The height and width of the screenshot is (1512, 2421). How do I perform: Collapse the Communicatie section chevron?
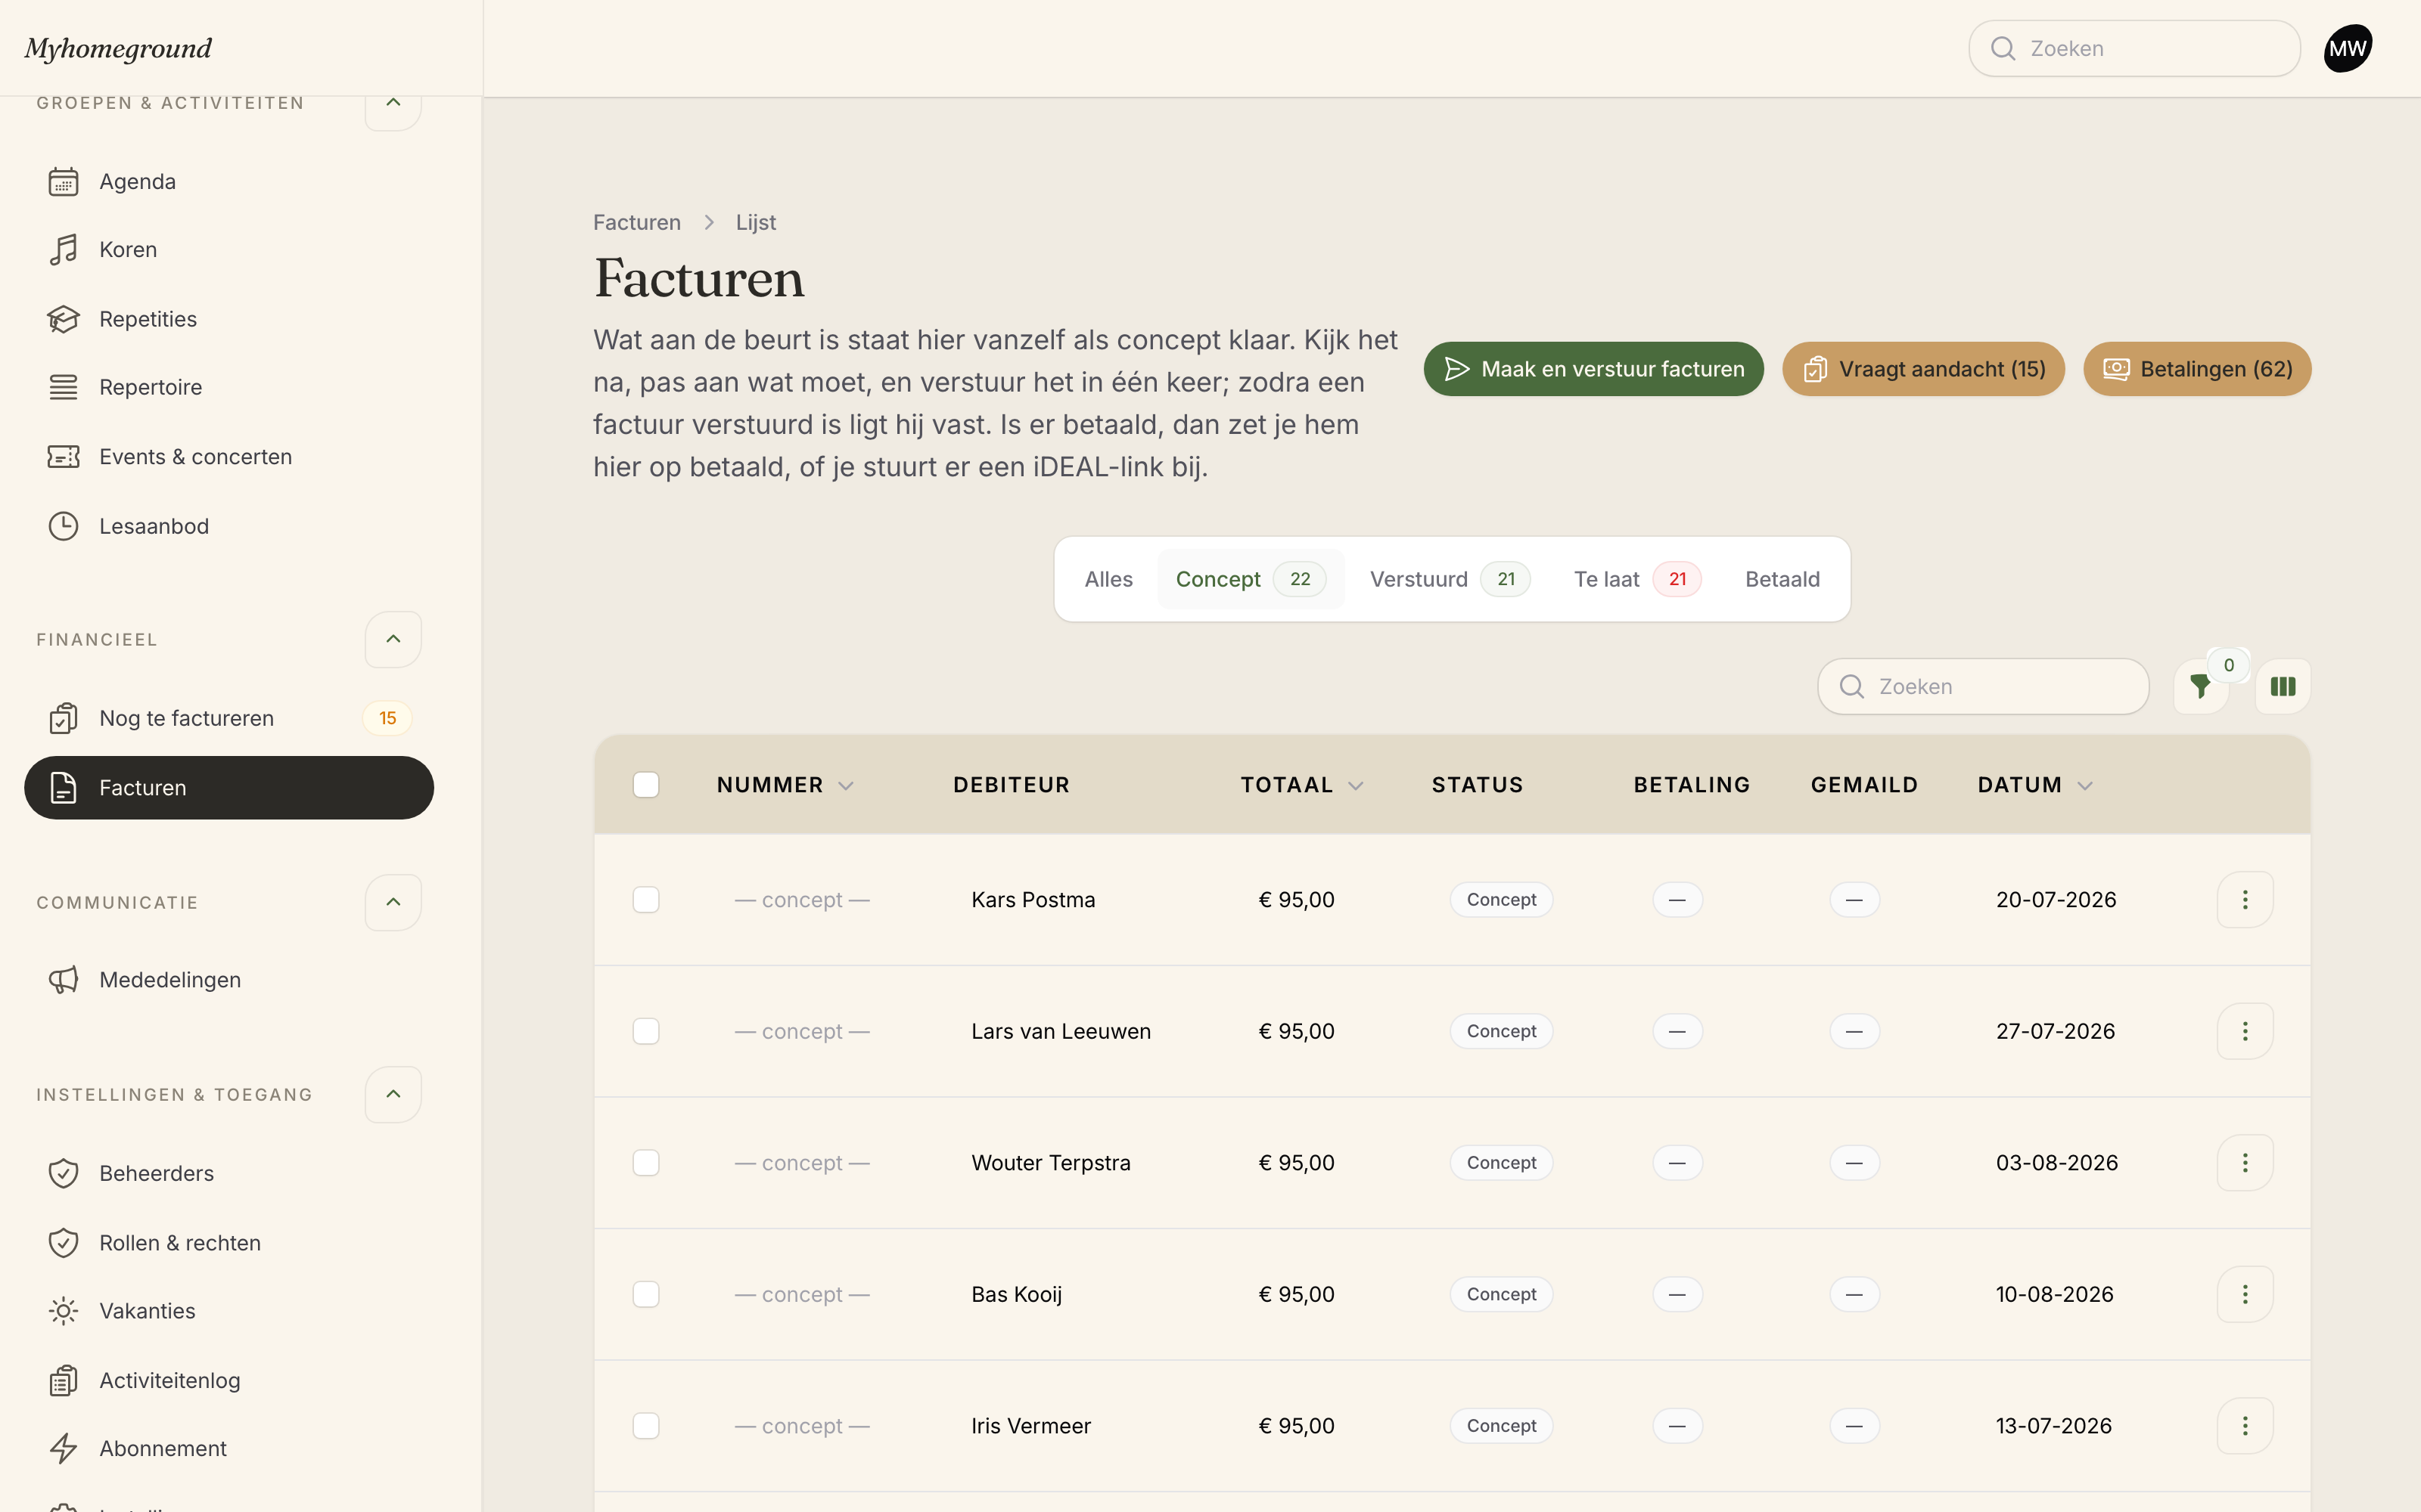click(393, 902)
